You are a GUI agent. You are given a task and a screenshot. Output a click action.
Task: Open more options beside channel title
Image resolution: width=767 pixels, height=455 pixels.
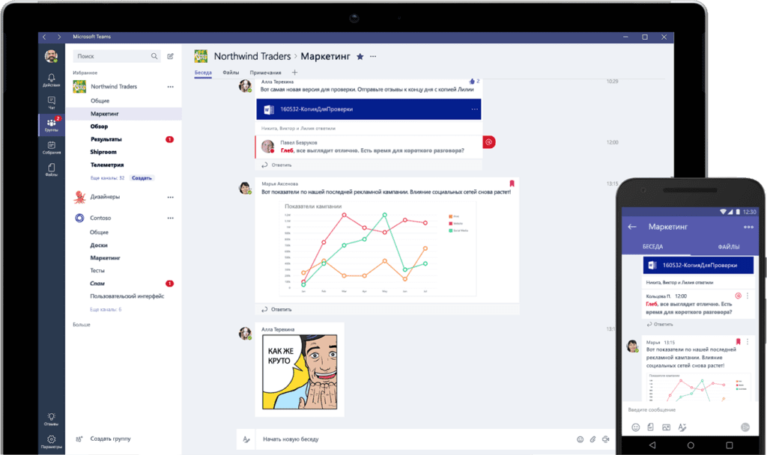click(373, 56)
